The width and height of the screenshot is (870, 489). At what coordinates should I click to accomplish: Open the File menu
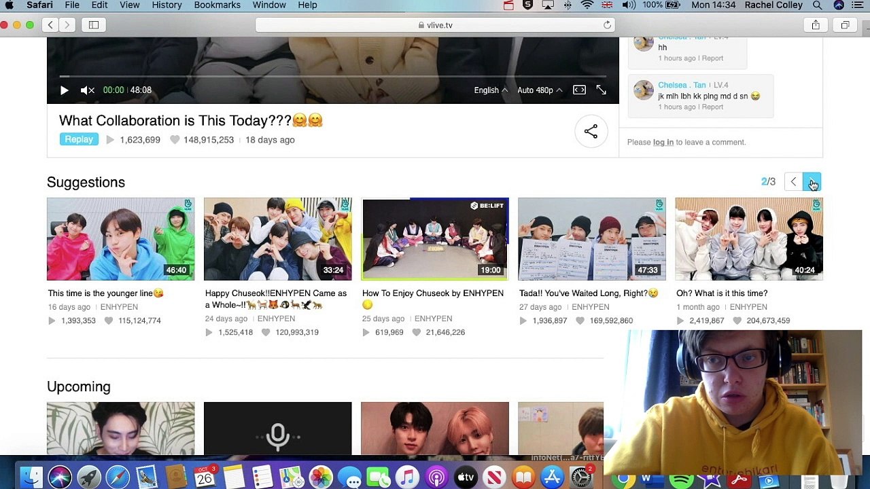coord(72,5)
